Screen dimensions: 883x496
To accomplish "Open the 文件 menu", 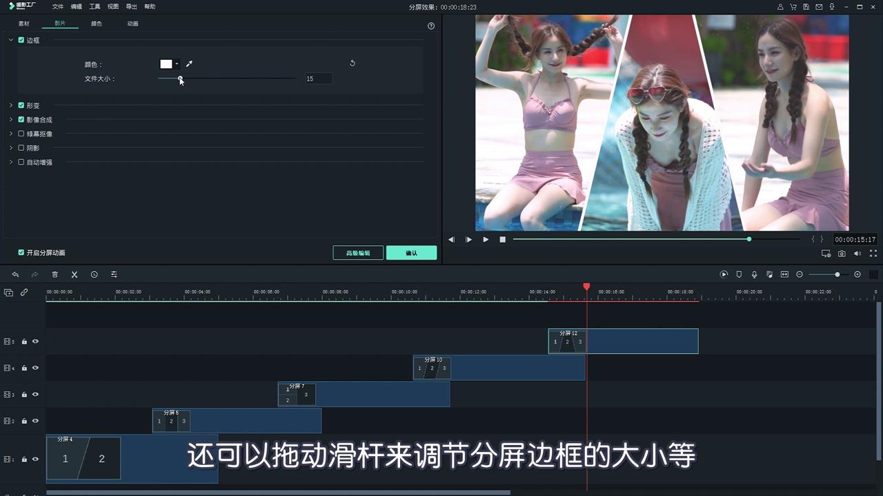I will (x=58, y=6).
